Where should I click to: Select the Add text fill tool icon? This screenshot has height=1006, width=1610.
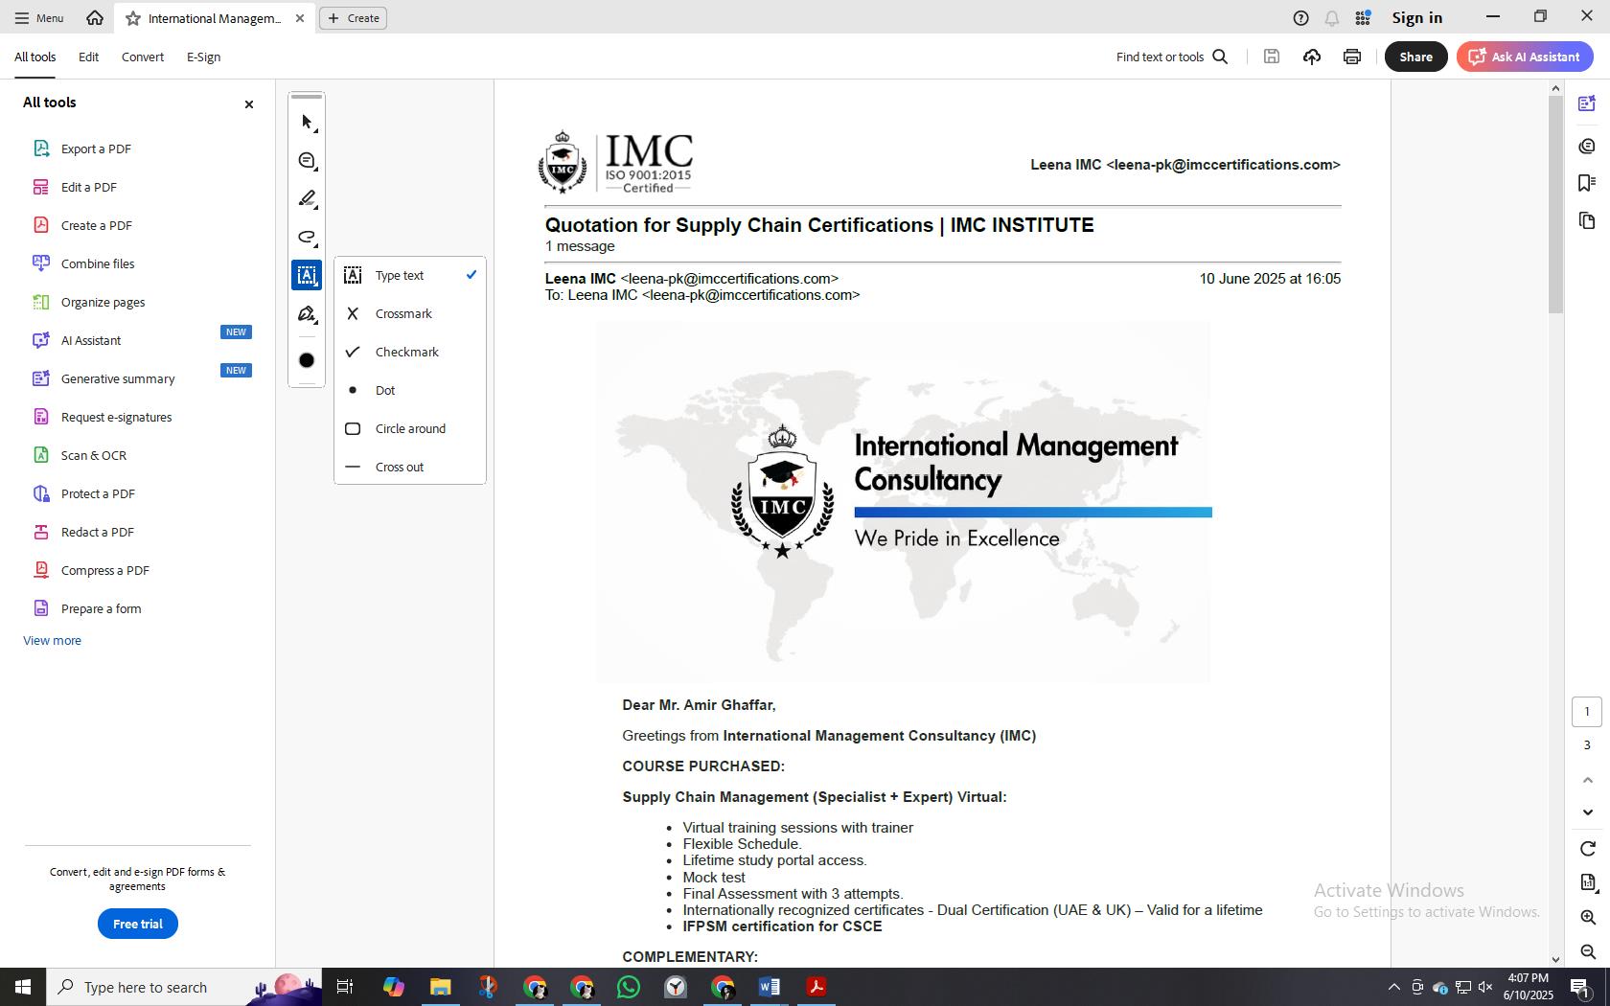click(307, 276)
